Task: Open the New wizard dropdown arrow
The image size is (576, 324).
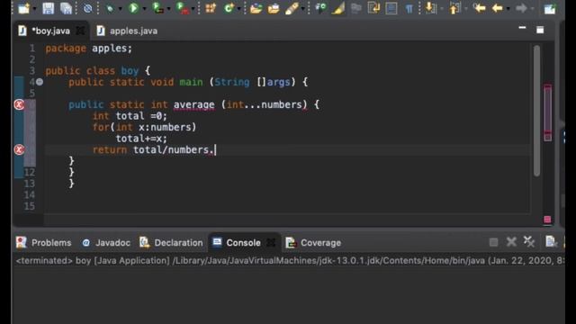Action: [34, 8]
